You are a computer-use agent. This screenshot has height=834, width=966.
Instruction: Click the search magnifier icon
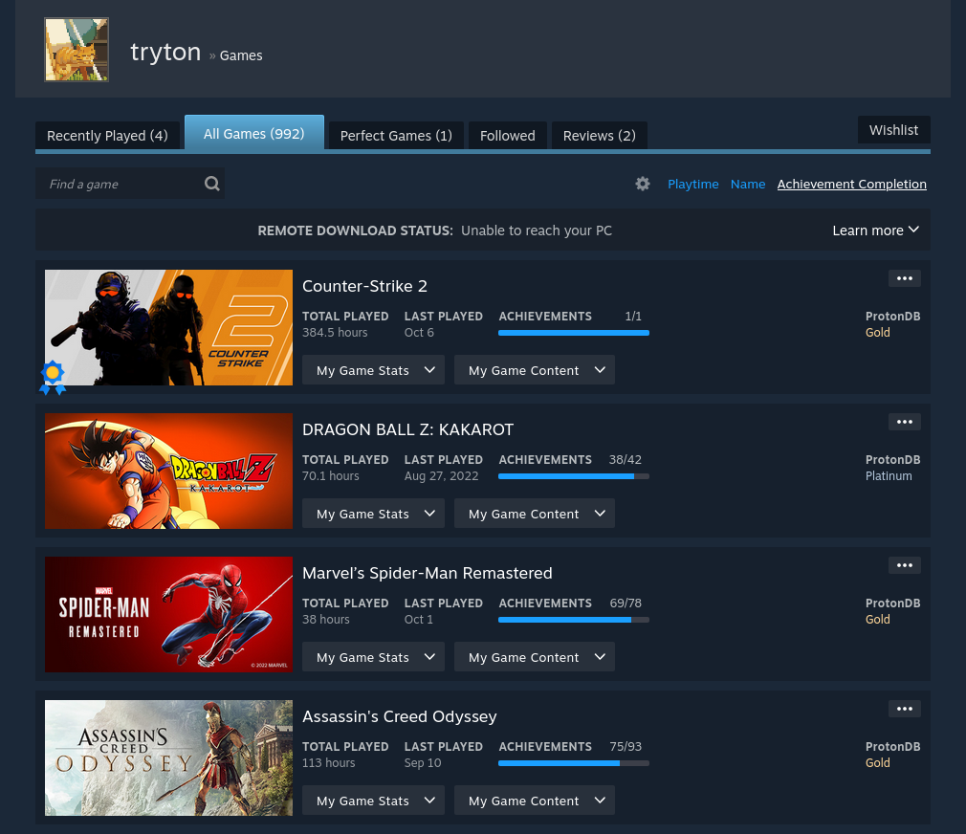click(212, 184)
